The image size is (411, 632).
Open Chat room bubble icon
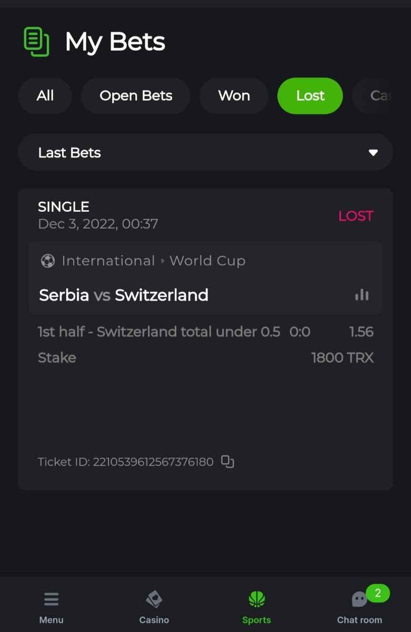359,600
